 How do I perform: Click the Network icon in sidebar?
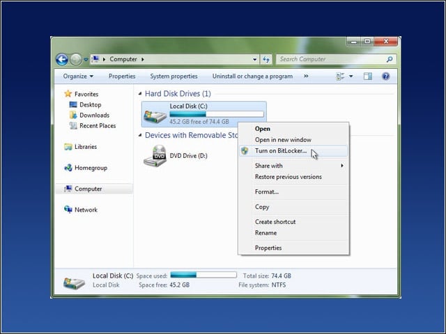pyautogui.click(x=68, y=209)
